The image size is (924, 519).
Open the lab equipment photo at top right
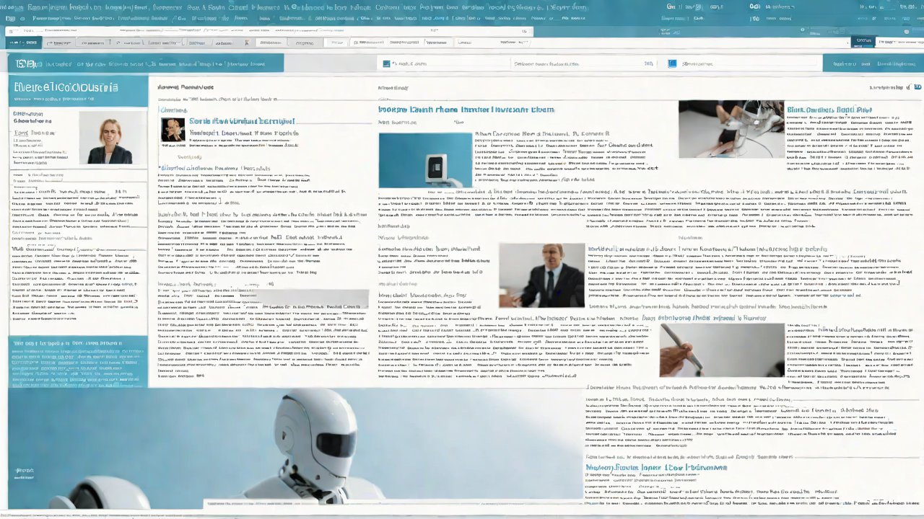tap(731, 129)
